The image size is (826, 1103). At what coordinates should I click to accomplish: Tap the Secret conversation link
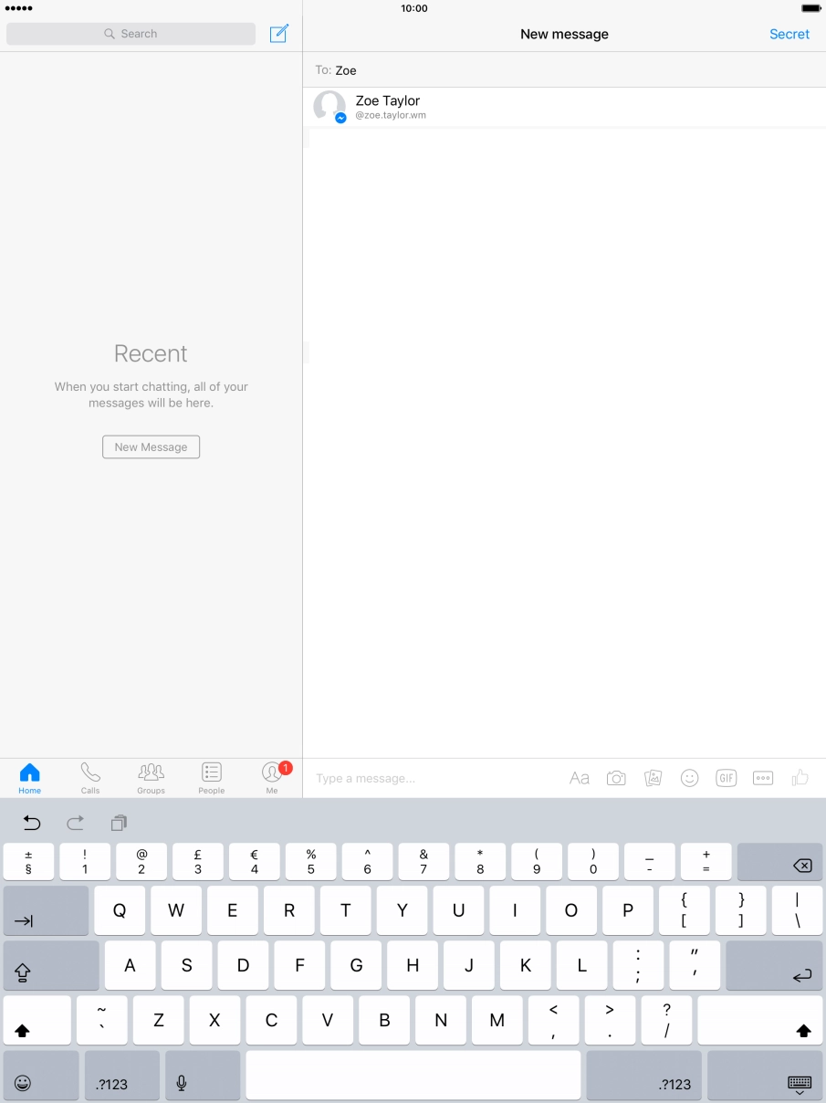pos(789,34)
